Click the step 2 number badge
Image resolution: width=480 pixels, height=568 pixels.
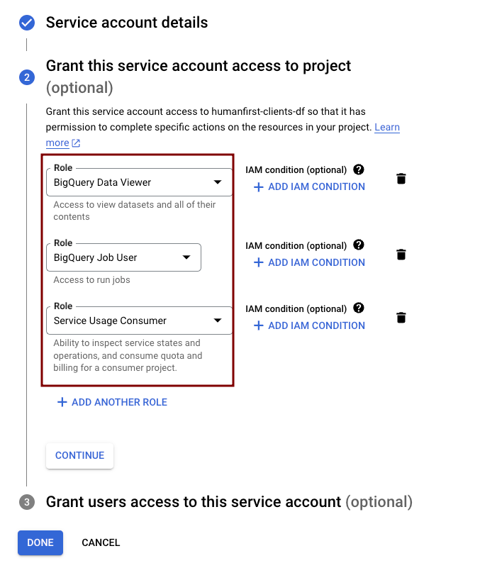27,77
